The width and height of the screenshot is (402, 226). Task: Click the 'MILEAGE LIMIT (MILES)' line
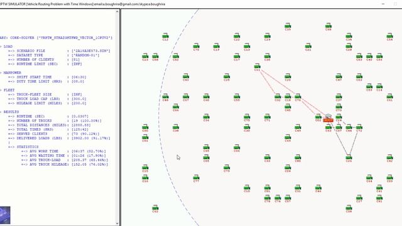point(47,103)
